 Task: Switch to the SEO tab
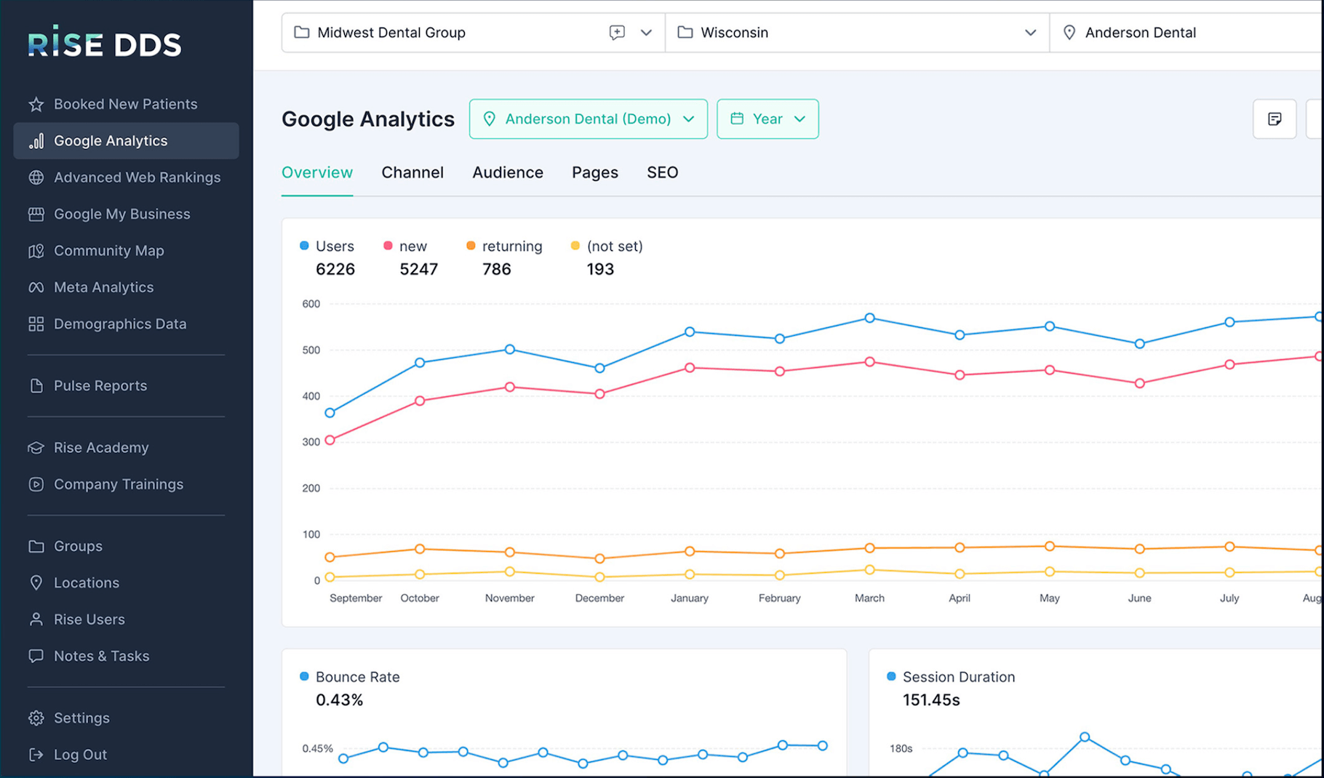663,173
